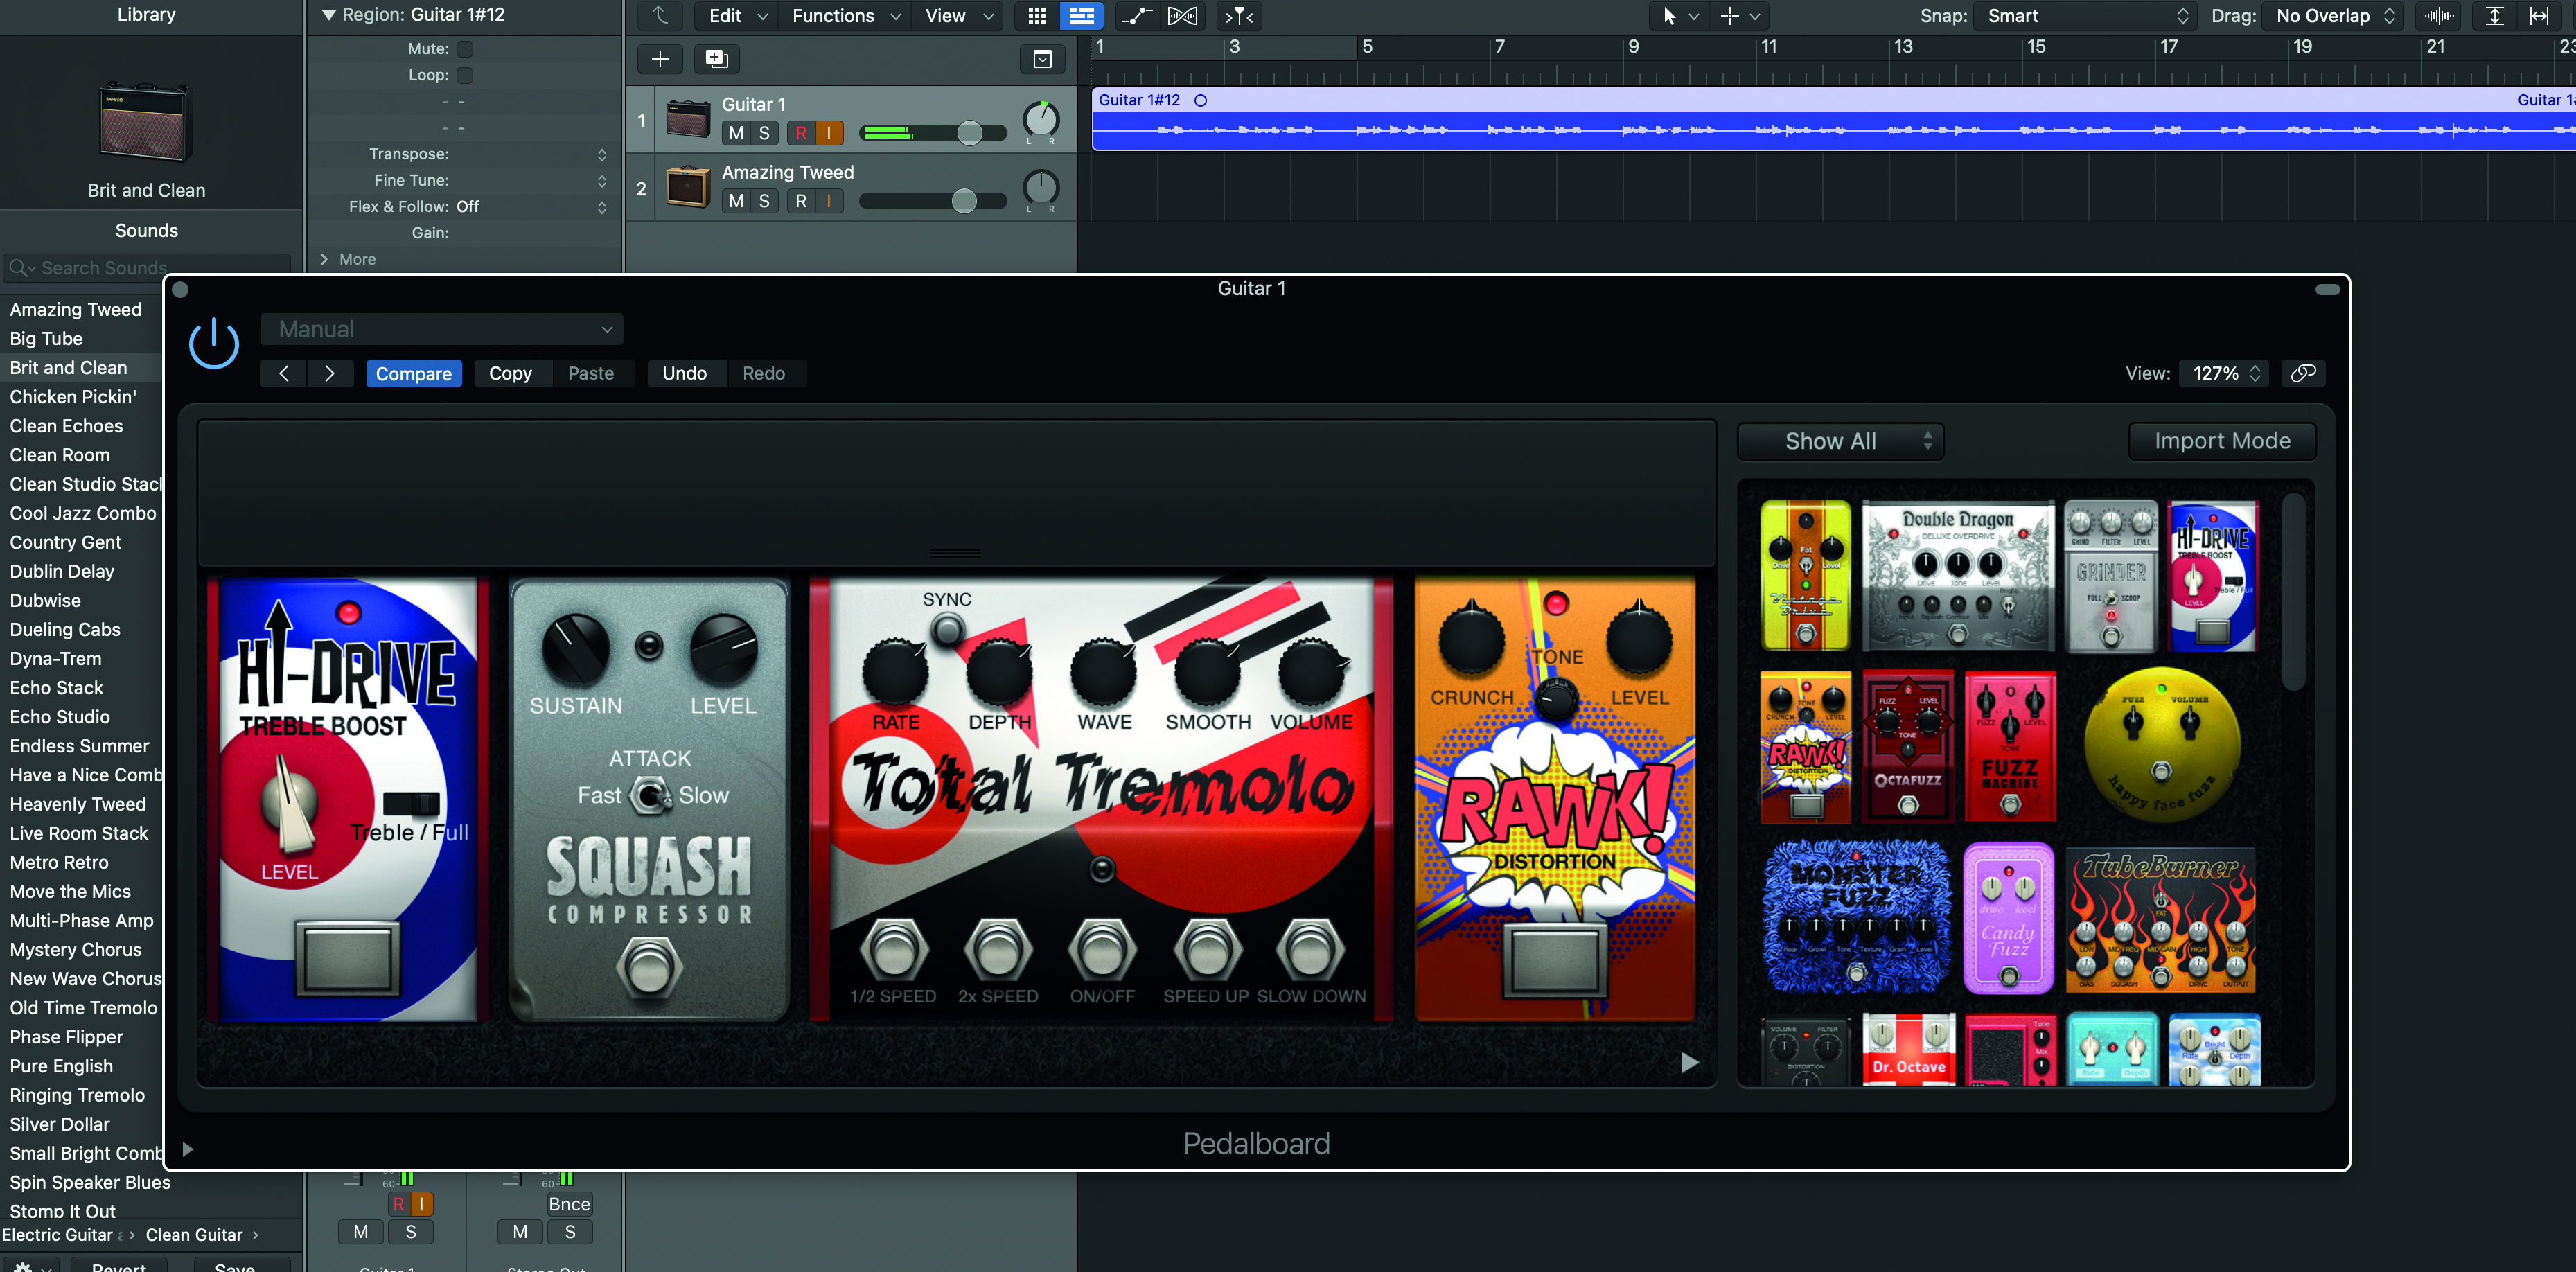Screen dimensions: 2576x1272
Task: Switch to grid view icon in toolbar
Action: click(x=1037, y=16)
